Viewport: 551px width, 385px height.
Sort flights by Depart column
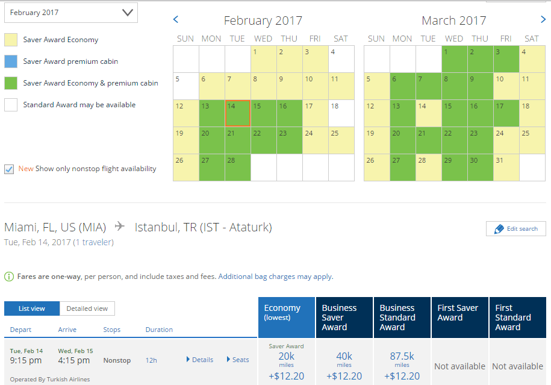click(x=20, y=330)
